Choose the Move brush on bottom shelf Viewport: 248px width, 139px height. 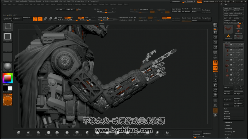coord(18,133)
